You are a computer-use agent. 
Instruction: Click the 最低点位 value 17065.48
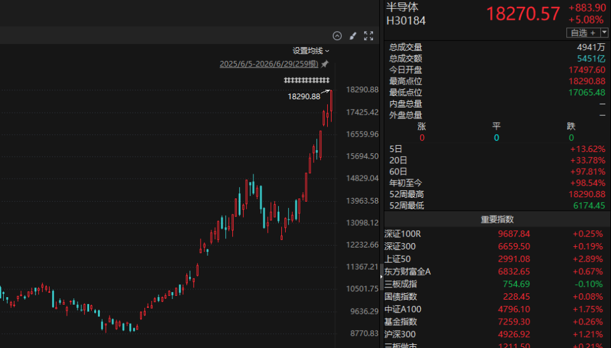tap(587, 92)
